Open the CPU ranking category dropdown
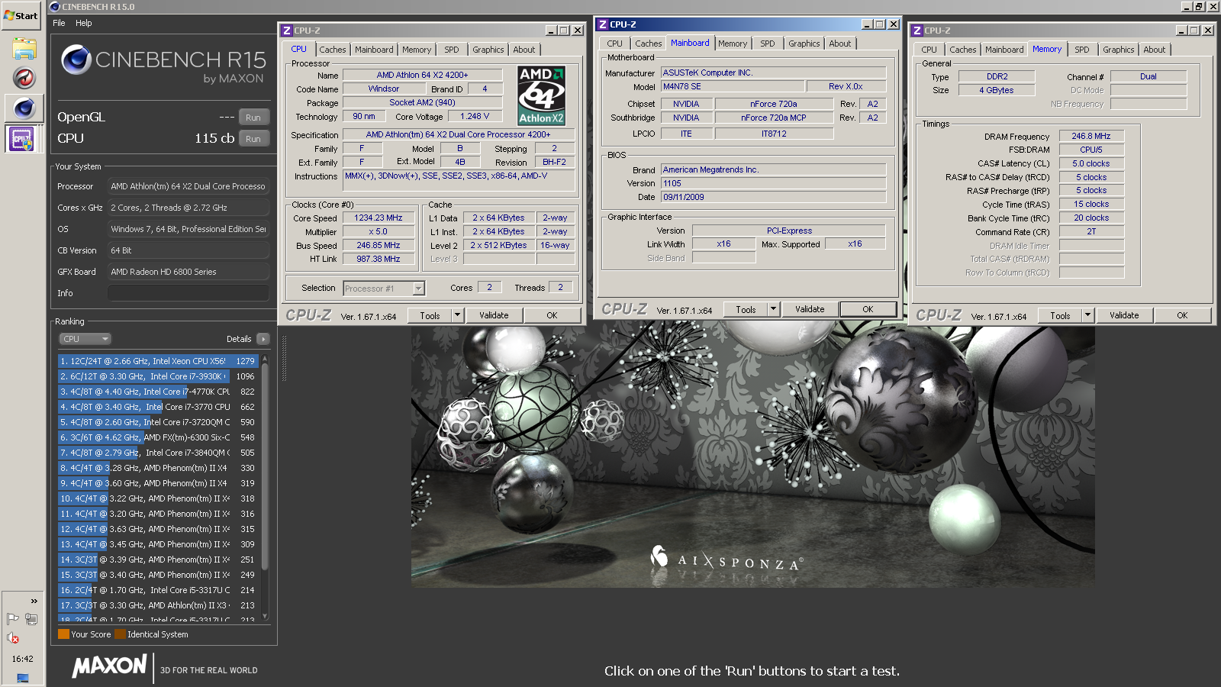The image size is (1221, 687). tap(85, 339)
